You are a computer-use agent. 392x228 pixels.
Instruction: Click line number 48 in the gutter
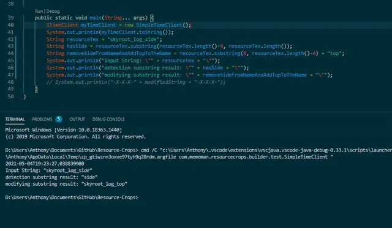(10, 82)
